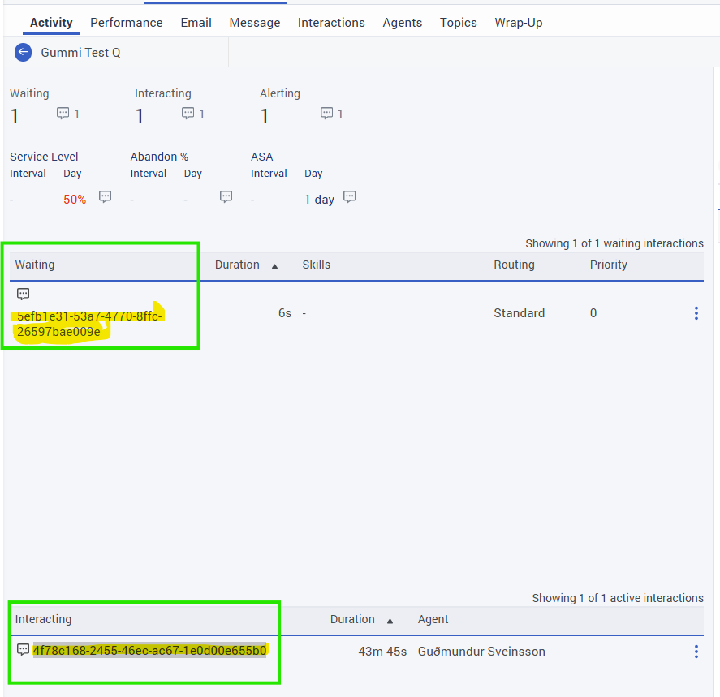The height and width of the screenshot is (697, 720).
Task: Open the Wrap-Up tab
Action: [519, 23]
